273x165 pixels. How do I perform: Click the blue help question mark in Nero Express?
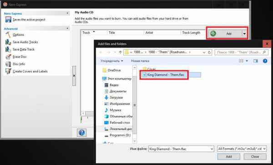click(81, 133)
